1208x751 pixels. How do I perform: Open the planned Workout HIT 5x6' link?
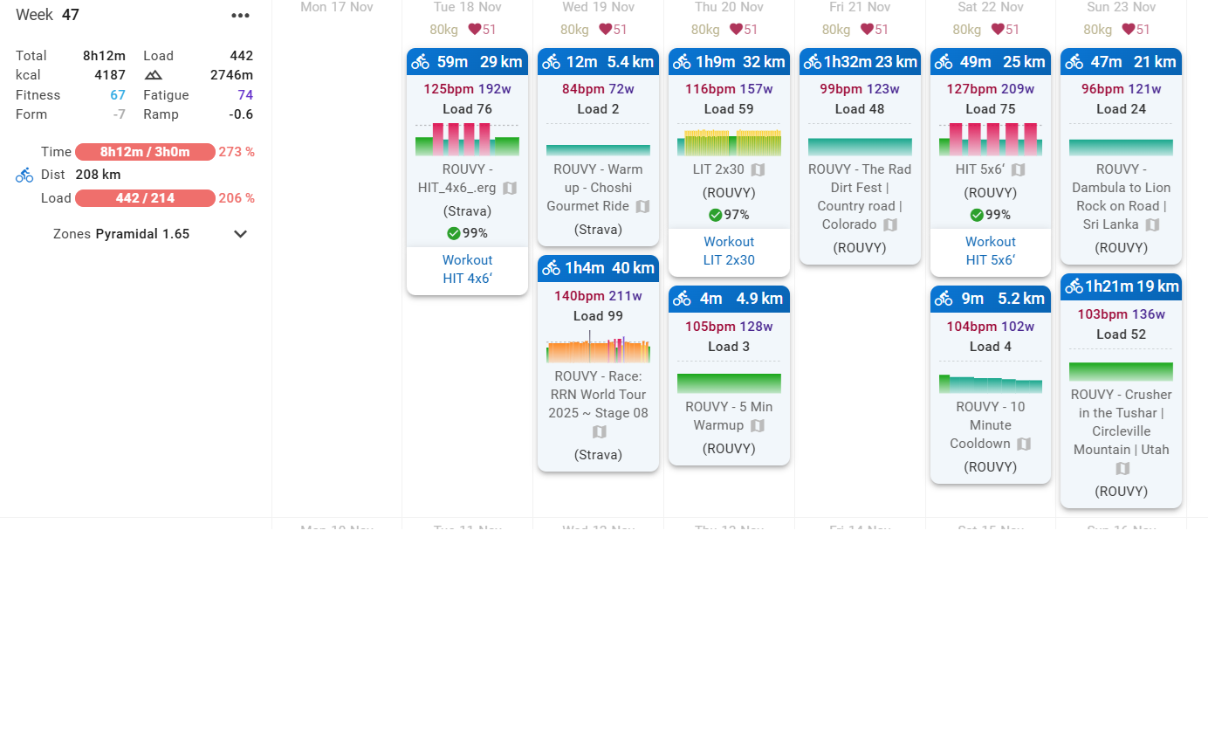coord(991,251)
